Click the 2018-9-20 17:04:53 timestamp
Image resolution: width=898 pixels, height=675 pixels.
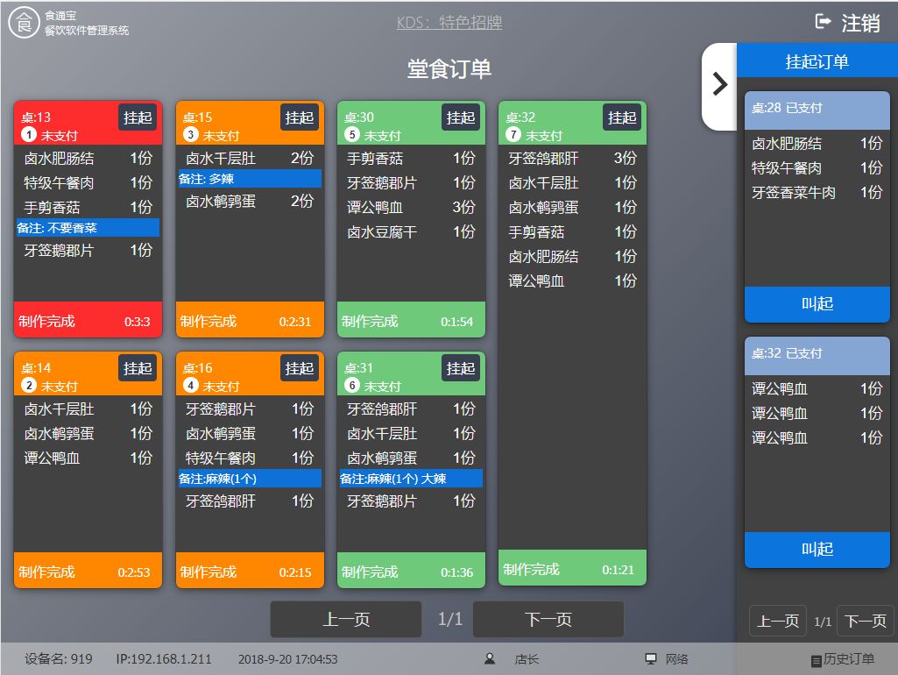[x=288, y=659]
